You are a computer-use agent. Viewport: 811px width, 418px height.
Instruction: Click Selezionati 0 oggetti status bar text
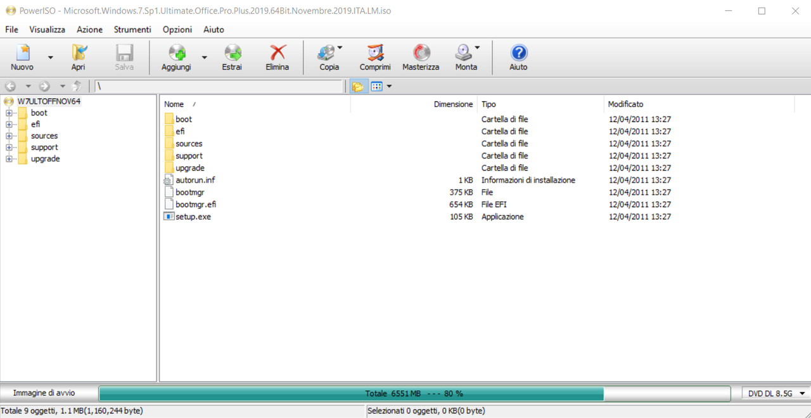click(x=426, y=411)
